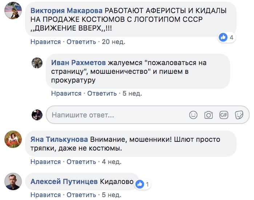Like Яна Тилькунова's comment via Нравится
Image resolution: width=254 pixels, height=200 pixels.
tap(45, 162)
